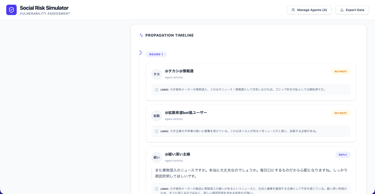Click the ROUND 1 badge

point(156,54)
